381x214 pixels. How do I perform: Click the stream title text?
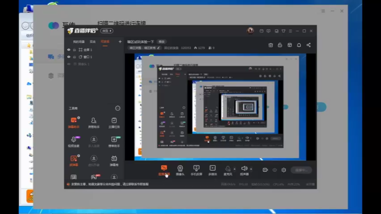pyautogui.click(x=140, y=42)
